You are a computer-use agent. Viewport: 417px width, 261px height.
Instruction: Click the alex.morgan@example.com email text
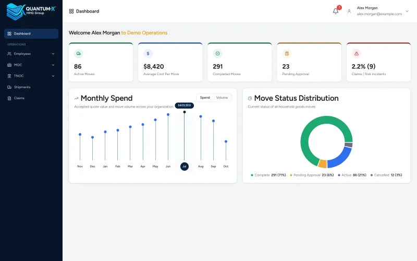tap(379, 14)
